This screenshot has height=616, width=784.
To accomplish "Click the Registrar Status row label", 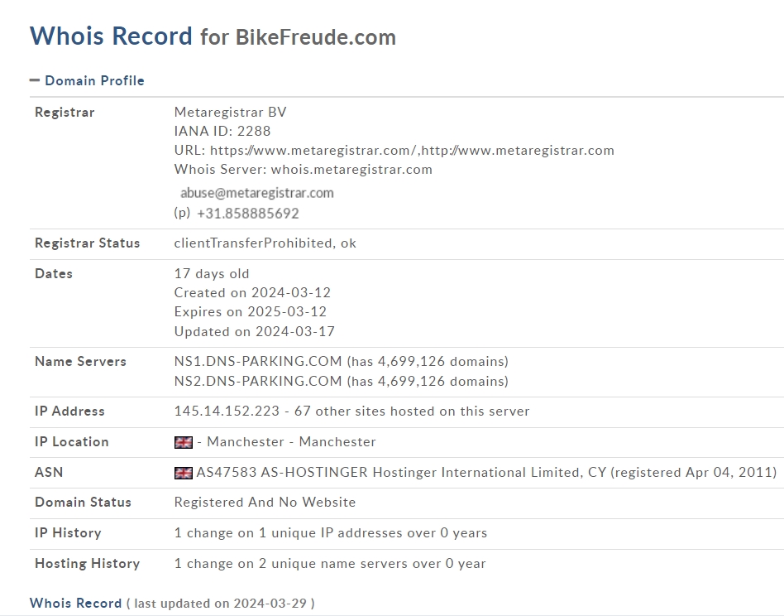I will pos(87,243).
